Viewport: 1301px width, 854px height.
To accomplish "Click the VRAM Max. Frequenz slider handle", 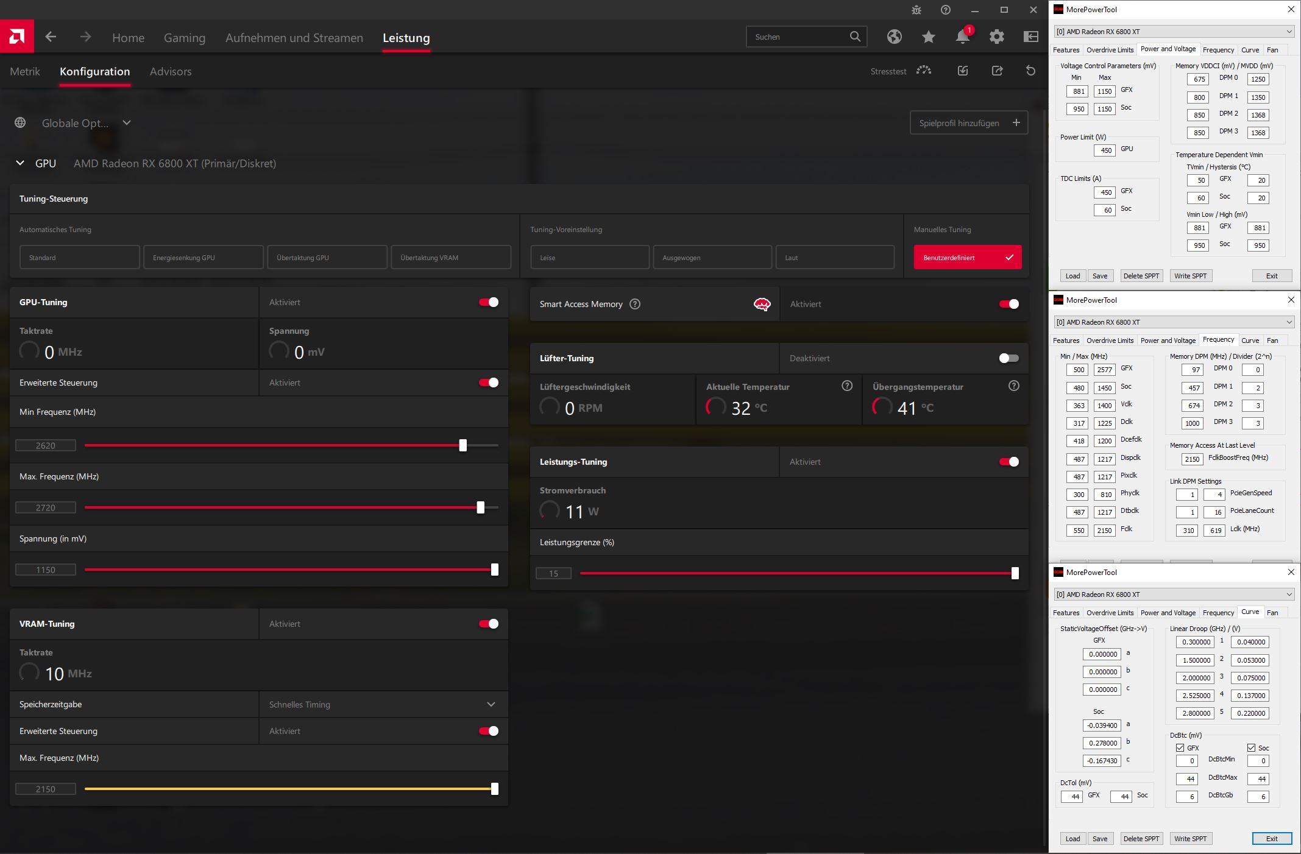I will [x=495, y=789].
